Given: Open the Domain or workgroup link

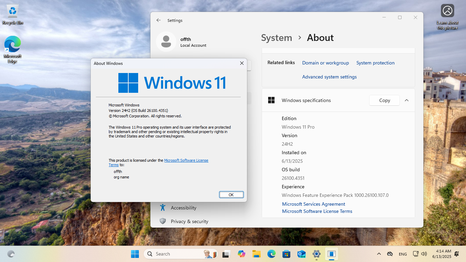Looking at the screenshot, I should coord(325,63).
